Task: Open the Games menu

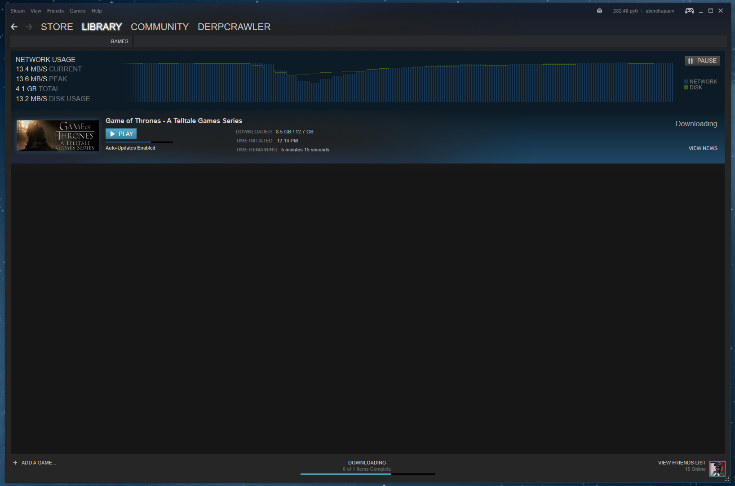Action: (77, 11)
